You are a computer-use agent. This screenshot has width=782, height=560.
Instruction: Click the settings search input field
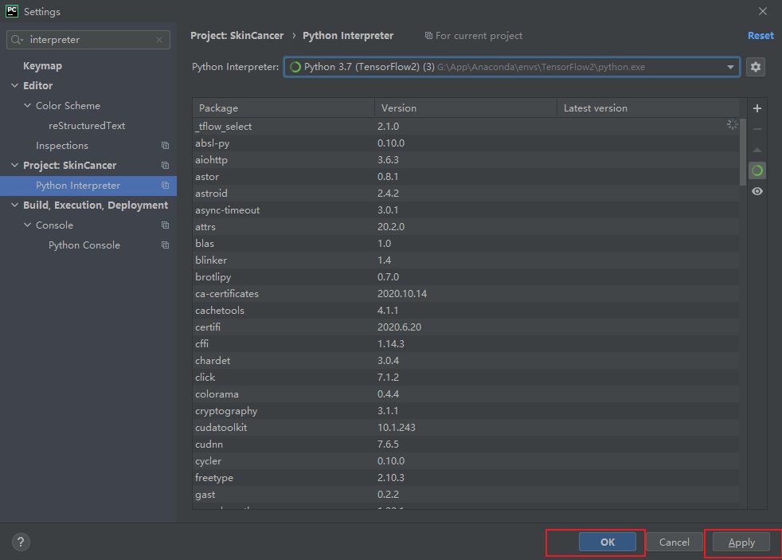click(x=89, y=40)
